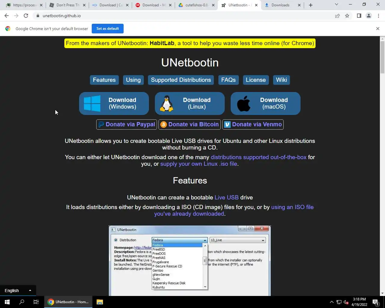Click the Tux penguin icon on the Download (Linux) button
385x308 pixels.
click(x=167, y=103)
